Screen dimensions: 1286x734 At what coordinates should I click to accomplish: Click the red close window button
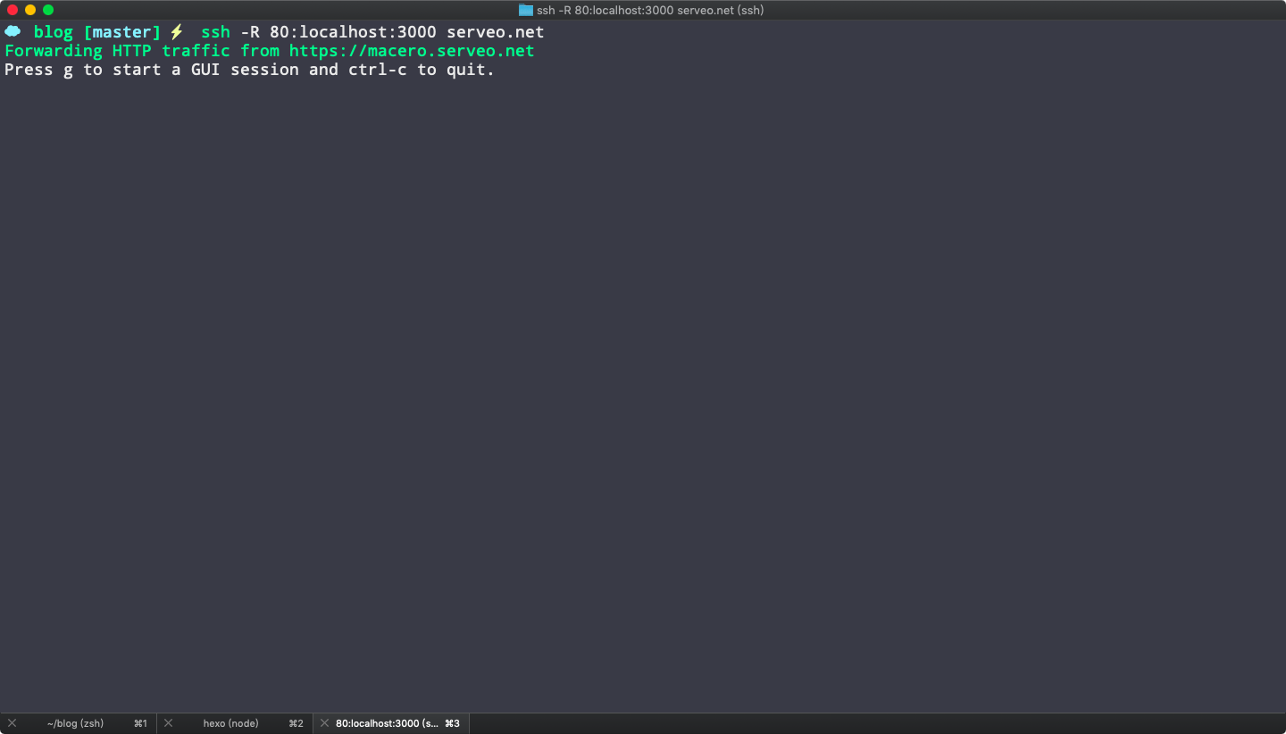coord(13,10)
